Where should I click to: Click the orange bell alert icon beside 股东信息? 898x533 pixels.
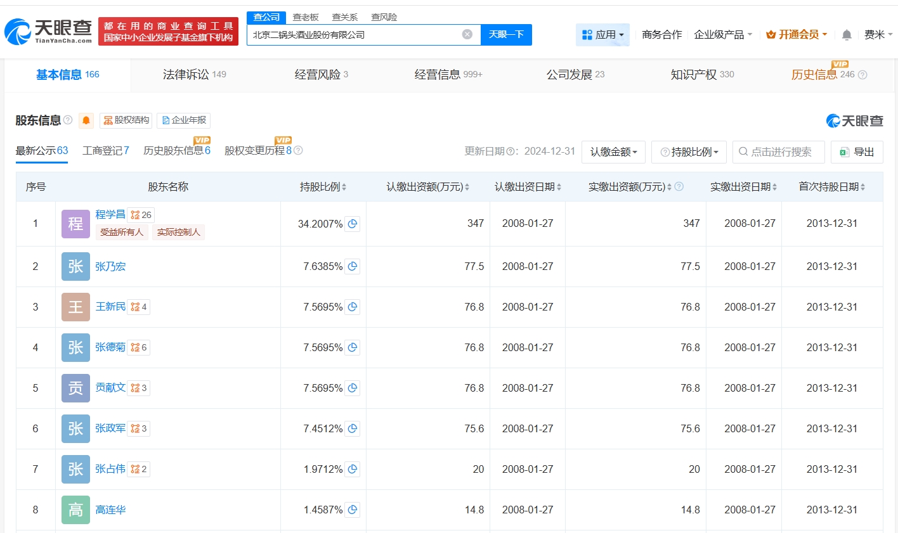coord(86,120)
